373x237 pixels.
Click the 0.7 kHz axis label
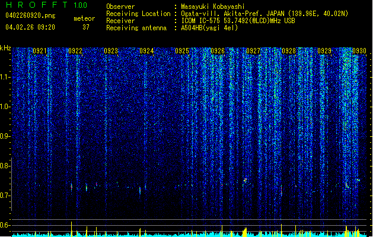click(x=5, y=196)
